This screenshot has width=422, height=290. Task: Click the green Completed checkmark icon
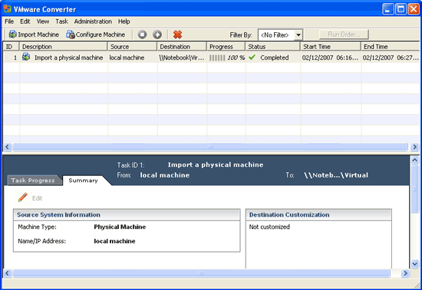click(252, 57)
